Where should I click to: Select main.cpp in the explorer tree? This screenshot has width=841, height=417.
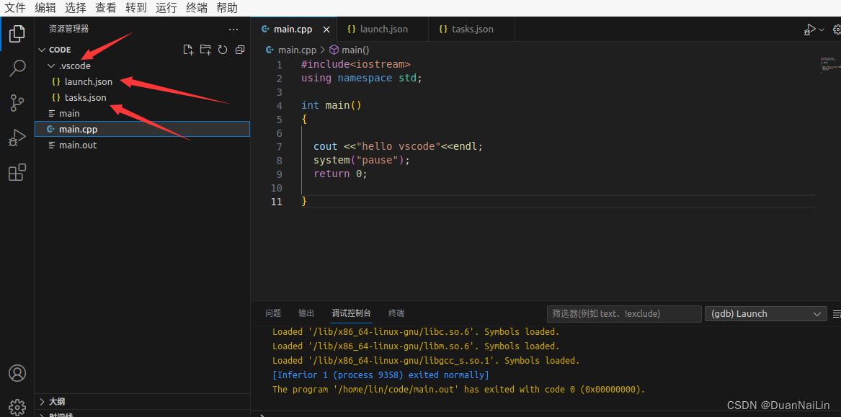click(142, 129)
